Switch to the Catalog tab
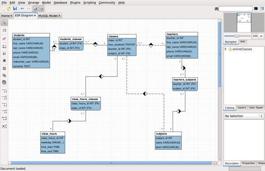Viewport: 265px width, 171px height. click(230, 108)
